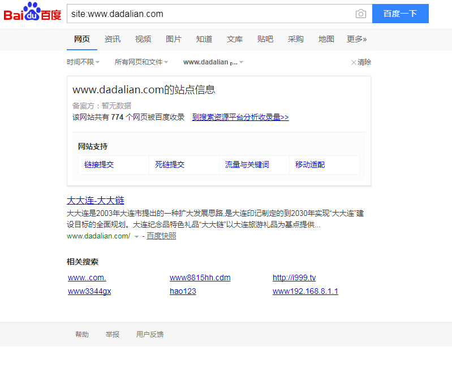Open the 更多» tab menu

pyautogui.click(x=357, y=39)
